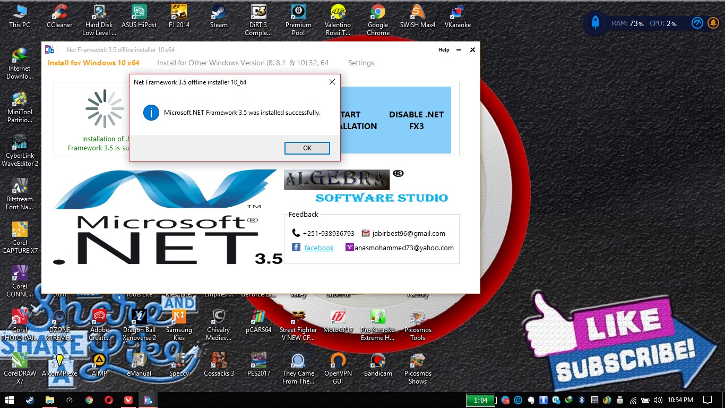The image size is (725, 408).
Task: Open Opera browser from the taskbar
Action: [109, 400]
